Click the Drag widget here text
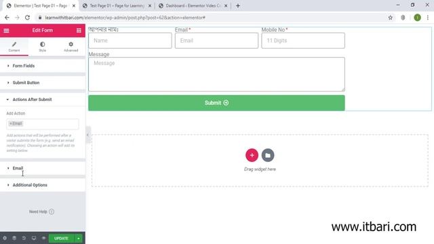This screenshot has height=244, width=434. (260, 169)
